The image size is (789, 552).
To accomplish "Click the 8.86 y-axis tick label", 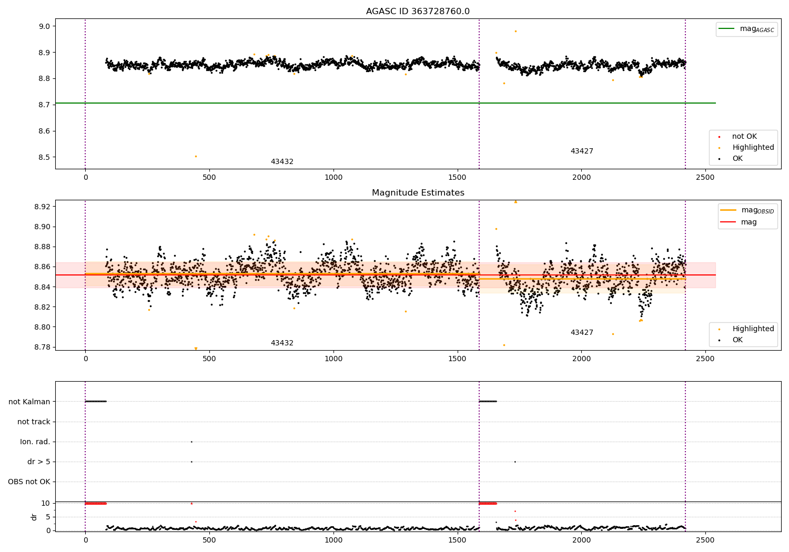I will tap(43, 267).
